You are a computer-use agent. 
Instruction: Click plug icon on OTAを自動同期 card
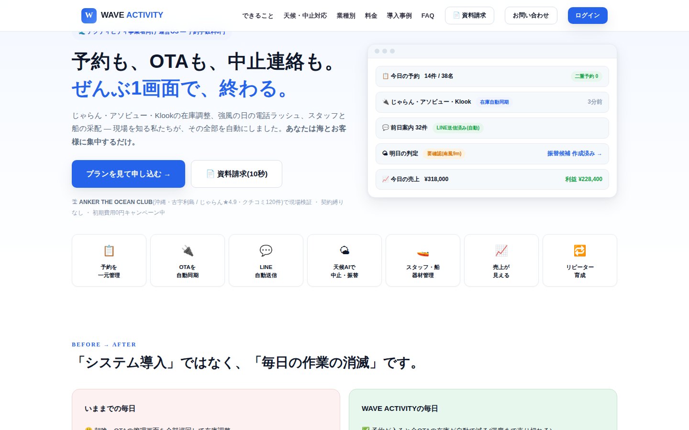[x=188, y=250]
